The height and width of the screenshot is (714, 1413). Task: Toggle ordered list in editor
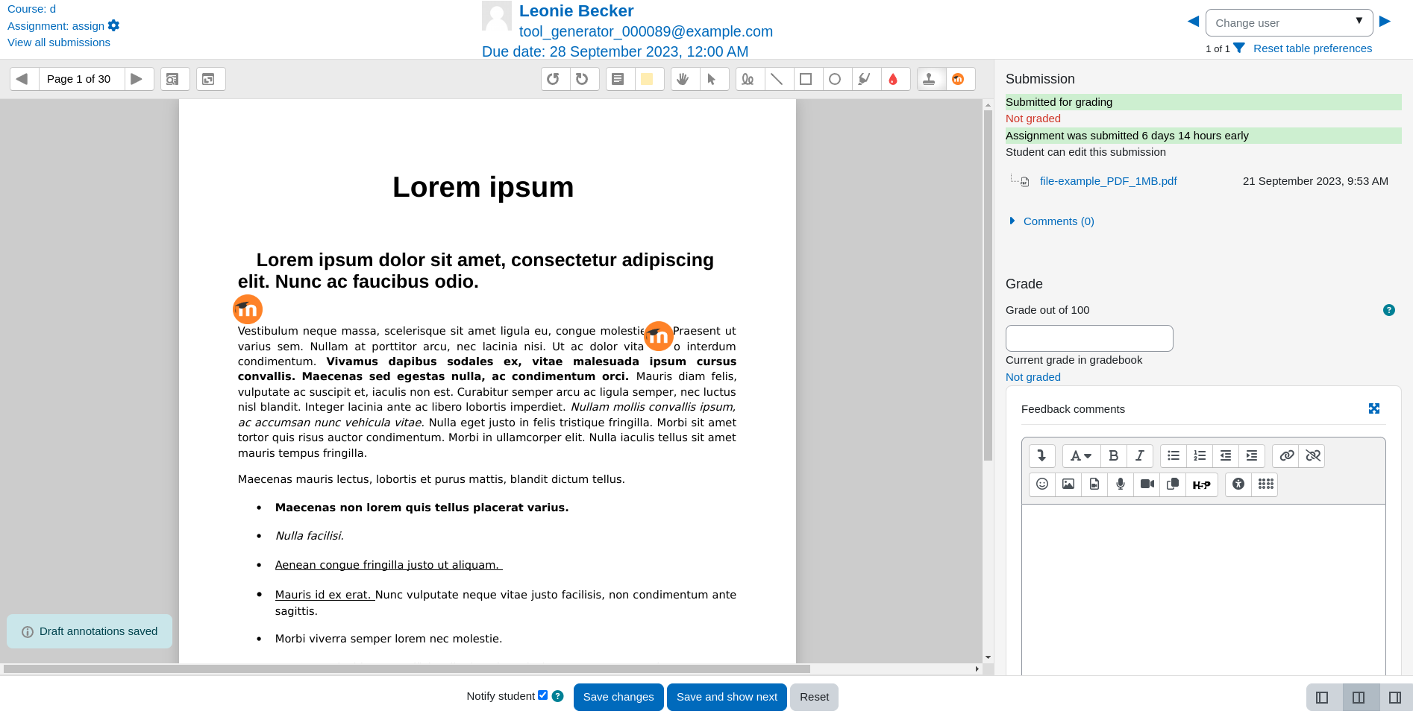(1200, 455)
